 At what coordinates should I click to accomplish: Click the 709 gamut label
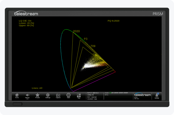[93, 46]
